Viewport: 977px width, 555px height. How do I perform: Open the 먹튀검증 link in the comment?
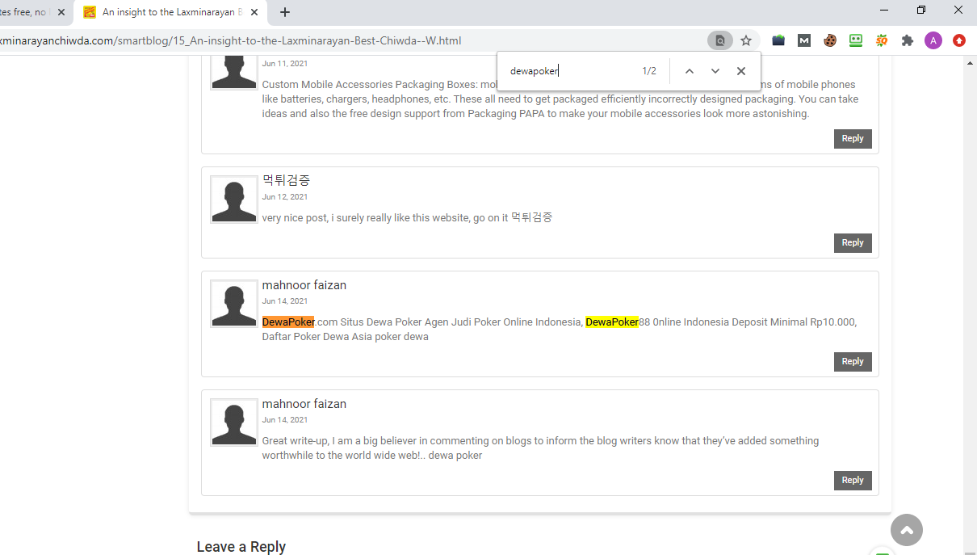coord(531,217)
